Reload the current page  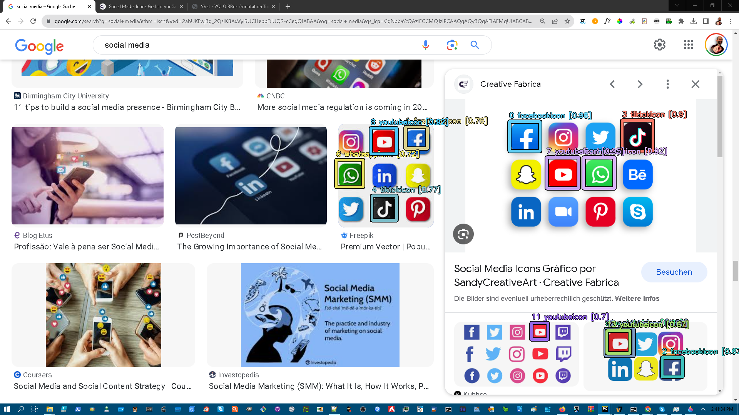click(33, 21)
